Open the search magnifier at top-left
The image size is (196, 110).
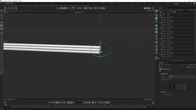tap(2, 11)
